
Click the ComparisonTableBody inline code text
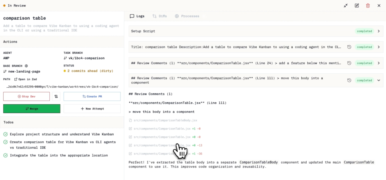(258, 162)
